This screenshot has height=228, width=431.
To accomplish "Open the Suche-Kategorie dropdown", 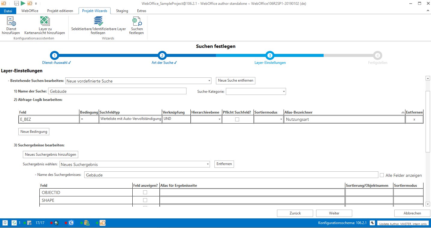I will point(283,91).
